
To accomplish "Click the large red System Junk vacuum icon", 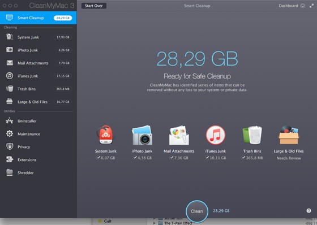I will point(105,135).
